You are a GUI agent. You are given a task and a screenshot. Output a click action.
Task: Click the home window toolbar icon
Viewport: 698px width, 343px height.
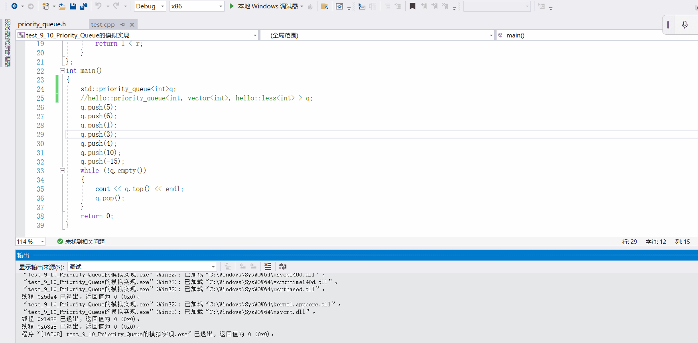(x=339, y=6)
